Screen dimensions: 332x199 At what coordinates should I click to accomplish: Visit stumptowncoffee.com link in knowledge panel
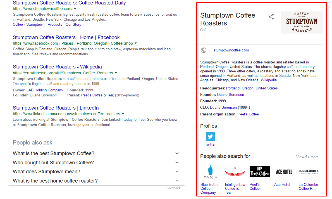pyautogui.click(x=231, y=50)
